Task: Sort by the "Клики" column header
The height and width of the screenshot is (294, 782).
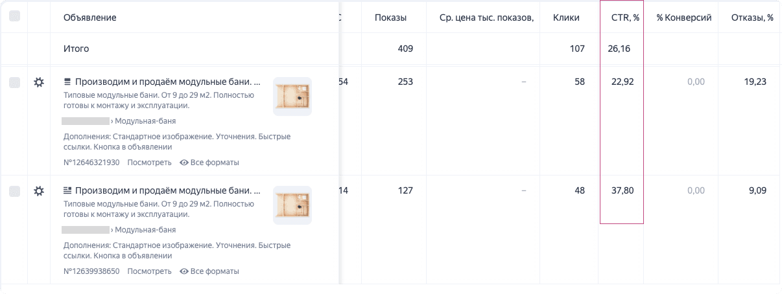Action: (565, 17)
